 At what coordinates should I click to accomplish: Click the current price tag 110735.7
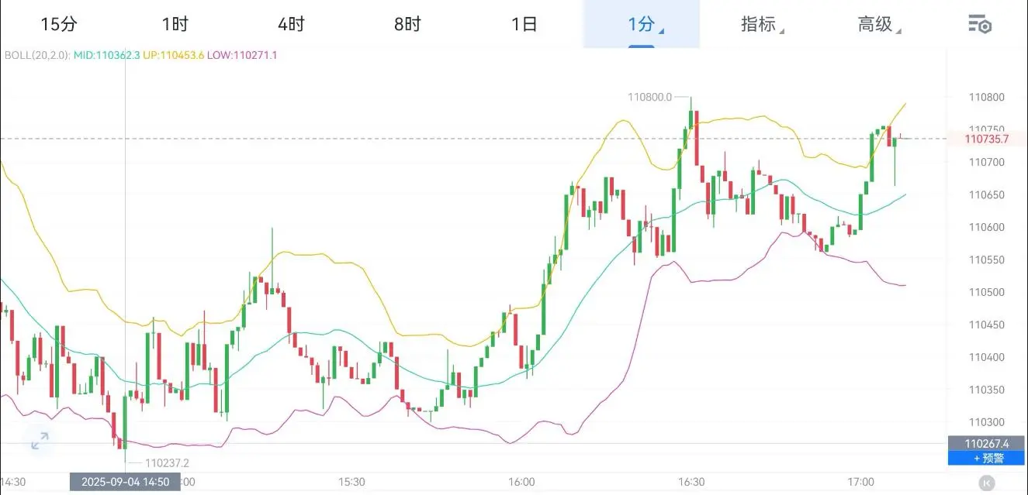click(987, 139)
